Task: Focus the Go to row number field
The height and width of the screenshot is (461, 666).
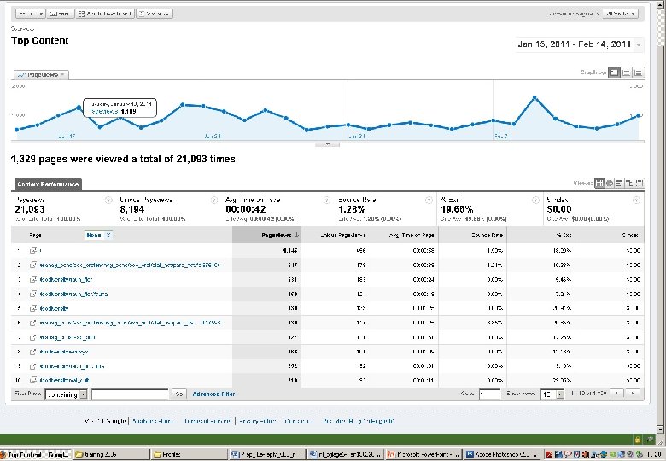Action: coord(490,394)
